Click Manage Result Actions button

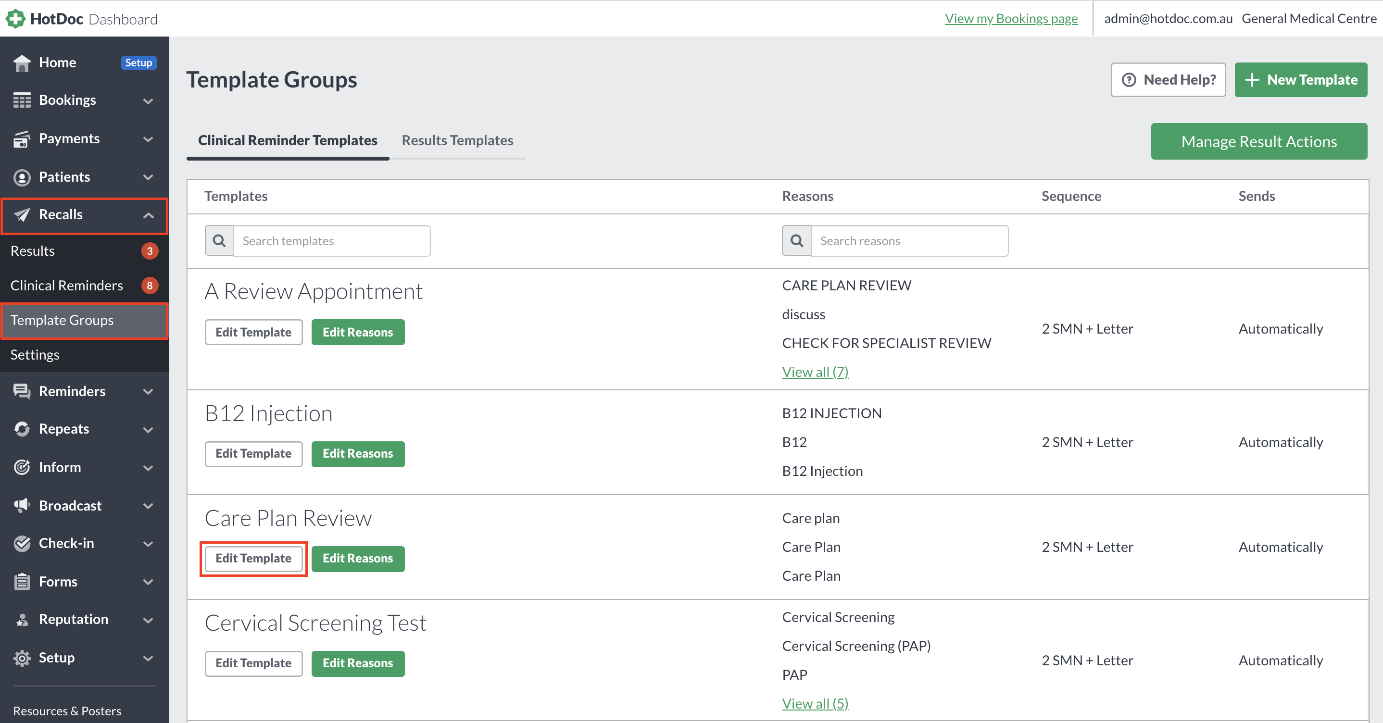(1259, 142)
